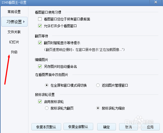
Task: Enable 看图窗口总位于所有窗口最前面 checkbox
Action: [x=40, y=19]
